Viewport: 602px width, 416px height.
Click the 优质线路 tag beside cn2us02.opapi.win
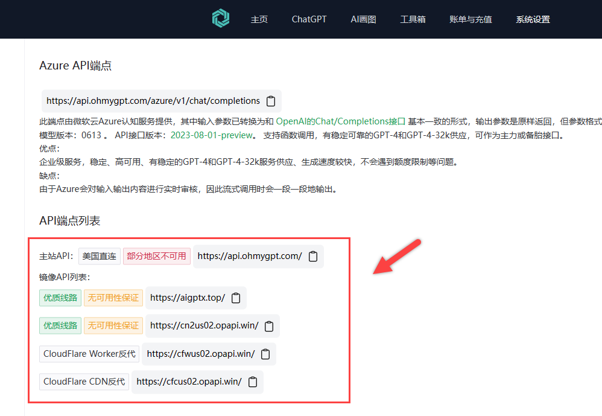click(x=60, y=325)
